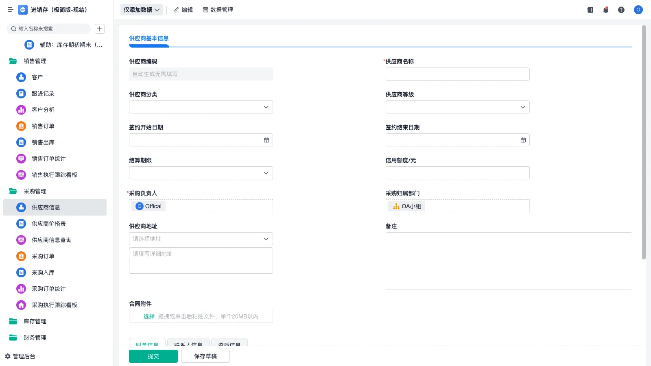
Task: Click the 采购订单 orange icon
Action: 21,256
